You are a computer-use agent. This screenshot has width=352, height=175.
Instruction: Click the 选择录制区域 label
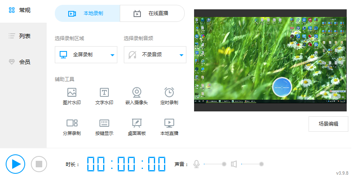(69, 38)
